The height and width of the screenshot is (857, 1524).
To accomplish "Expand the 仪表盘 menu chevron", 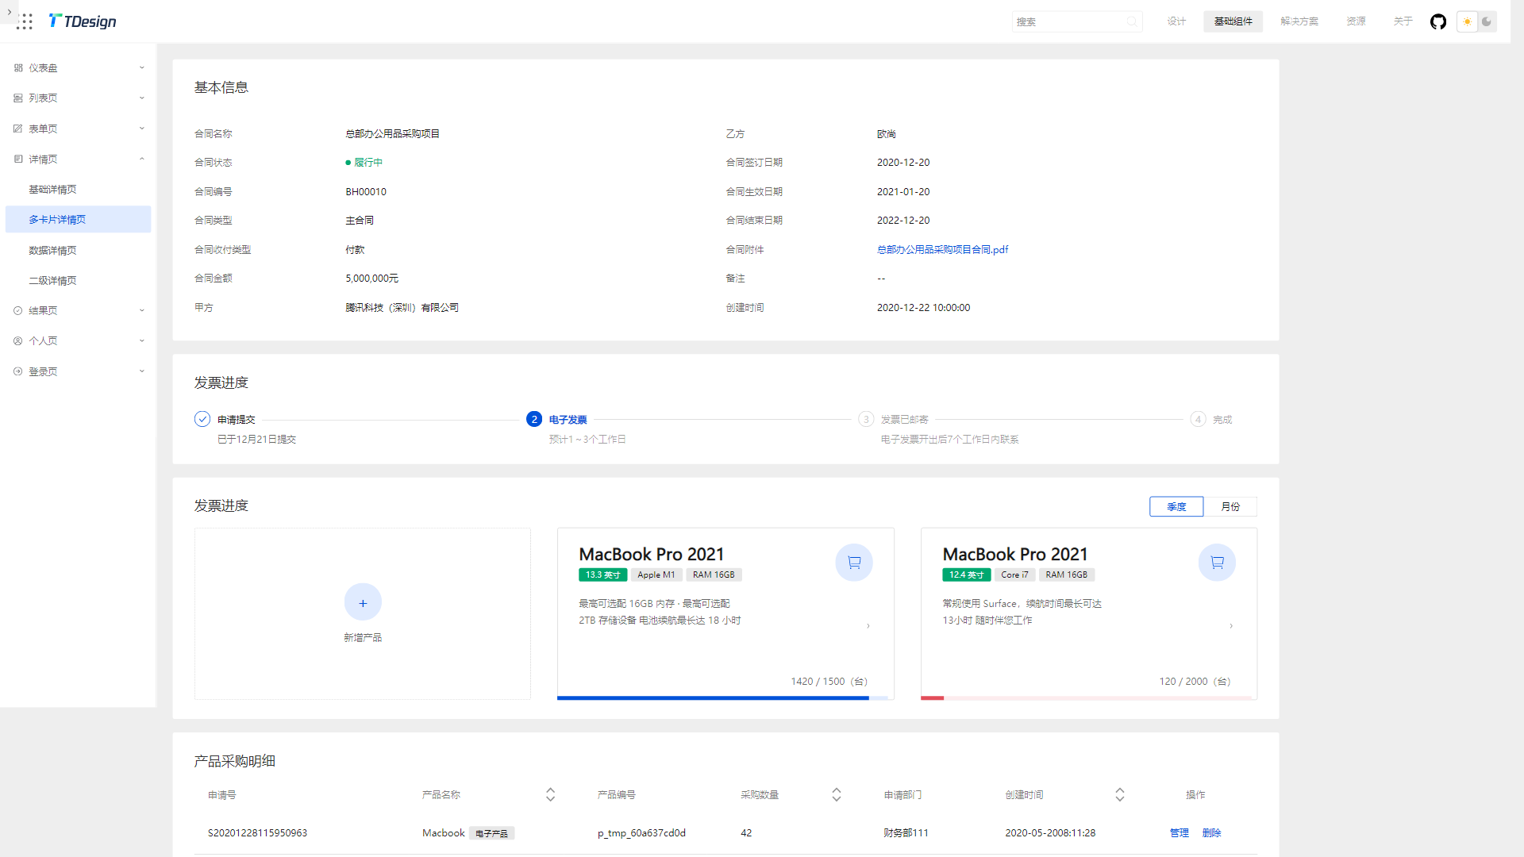I will click(x=142, y=68).
